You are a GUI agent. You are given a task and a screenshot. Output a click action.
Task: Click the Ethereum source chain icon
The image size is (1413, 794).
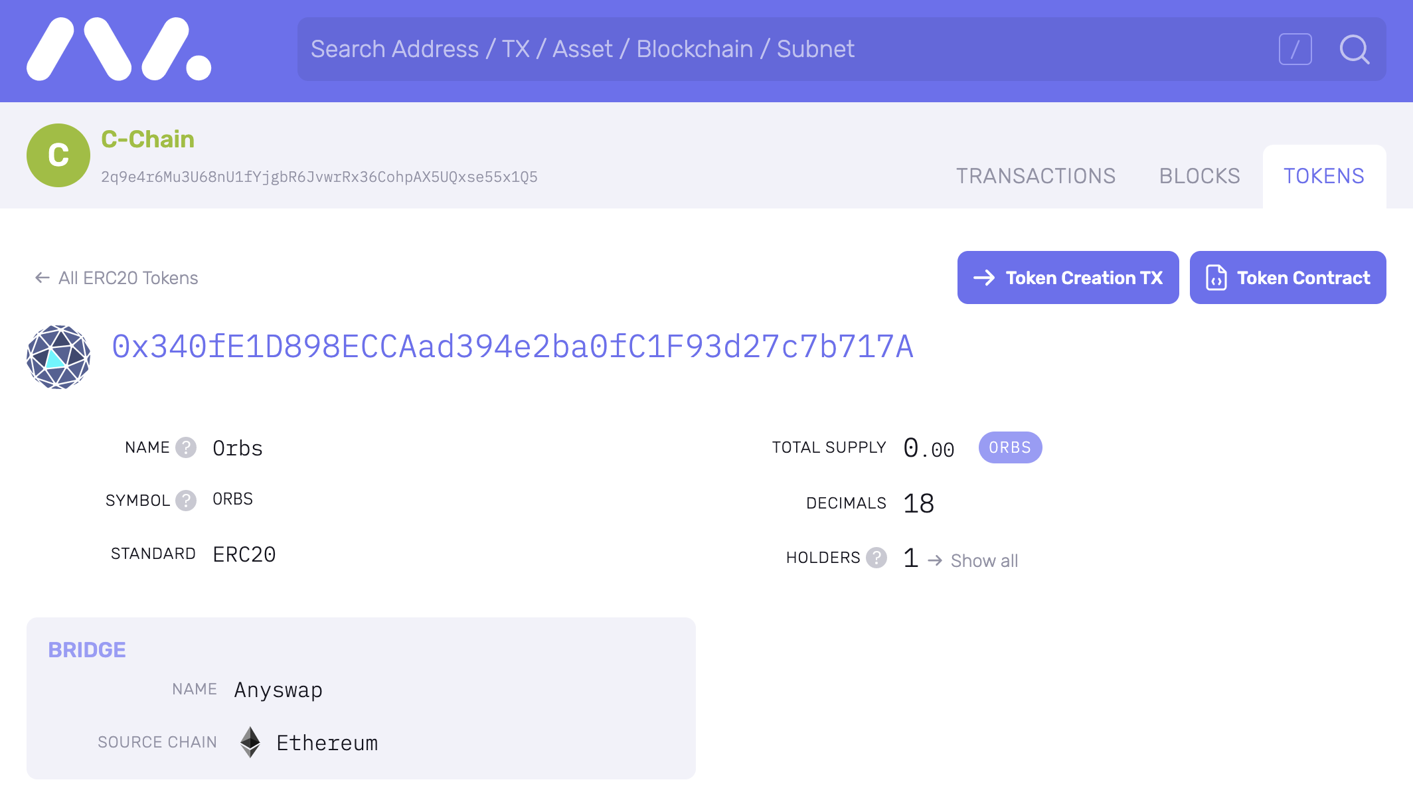[250, 742]
